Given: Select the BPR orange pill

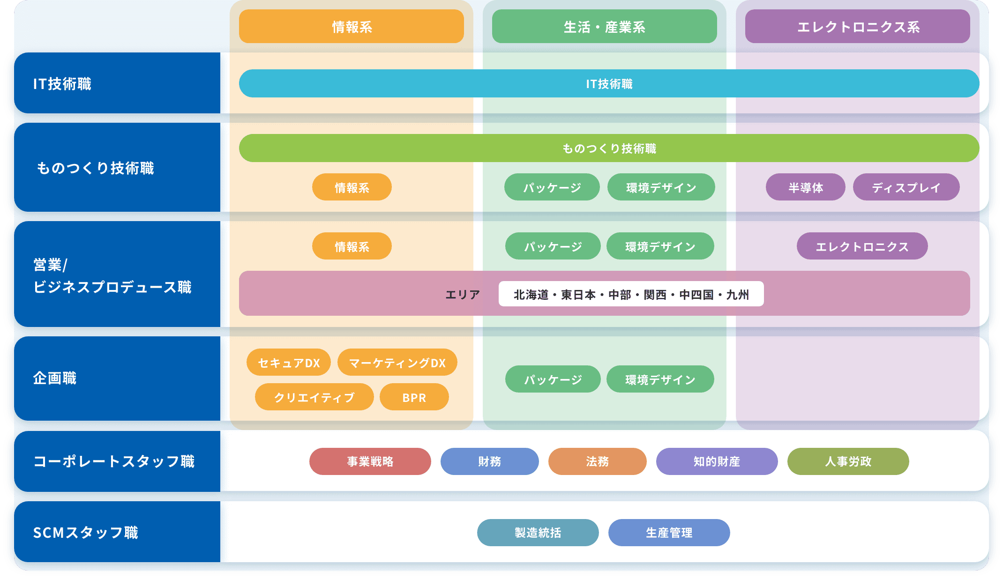Looking at the screenshot, I should click(414, 397).
